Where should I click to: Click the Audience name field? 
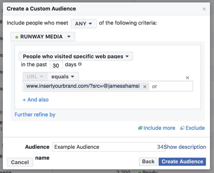[109, 147]
